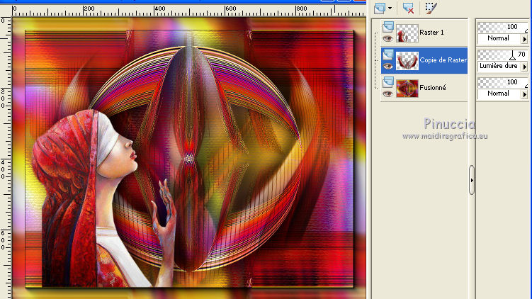Open the New Layer dropdown arrow
The height and width of the screenshot is (299, 532).
click(390, 8)
